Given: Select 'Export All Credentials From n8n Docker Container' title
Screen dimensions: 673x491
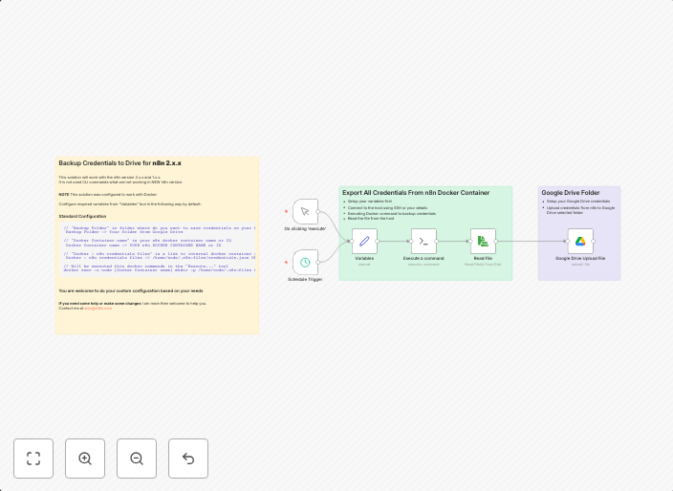Looking at the screenshot, I should coord(416,193).
